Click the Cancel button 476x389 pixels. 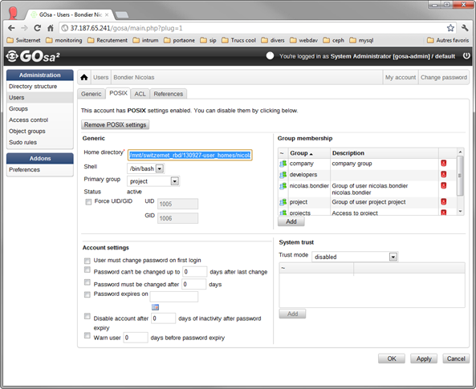pos(456,359)
